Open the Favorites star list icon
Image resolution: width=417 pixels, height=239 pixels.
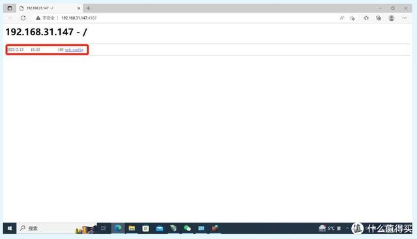[366, 18]
